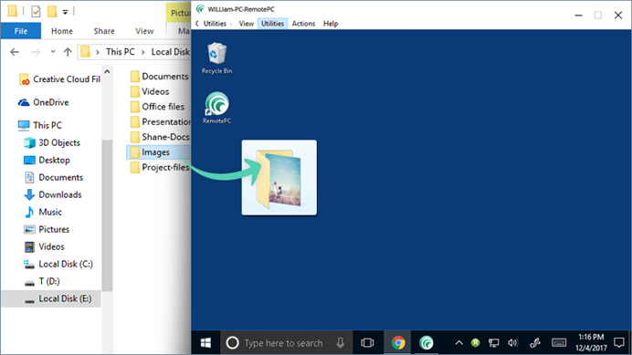Open recent locations dropdown arrow
This screenshot has height=355, width=632.
coord(53,52)
